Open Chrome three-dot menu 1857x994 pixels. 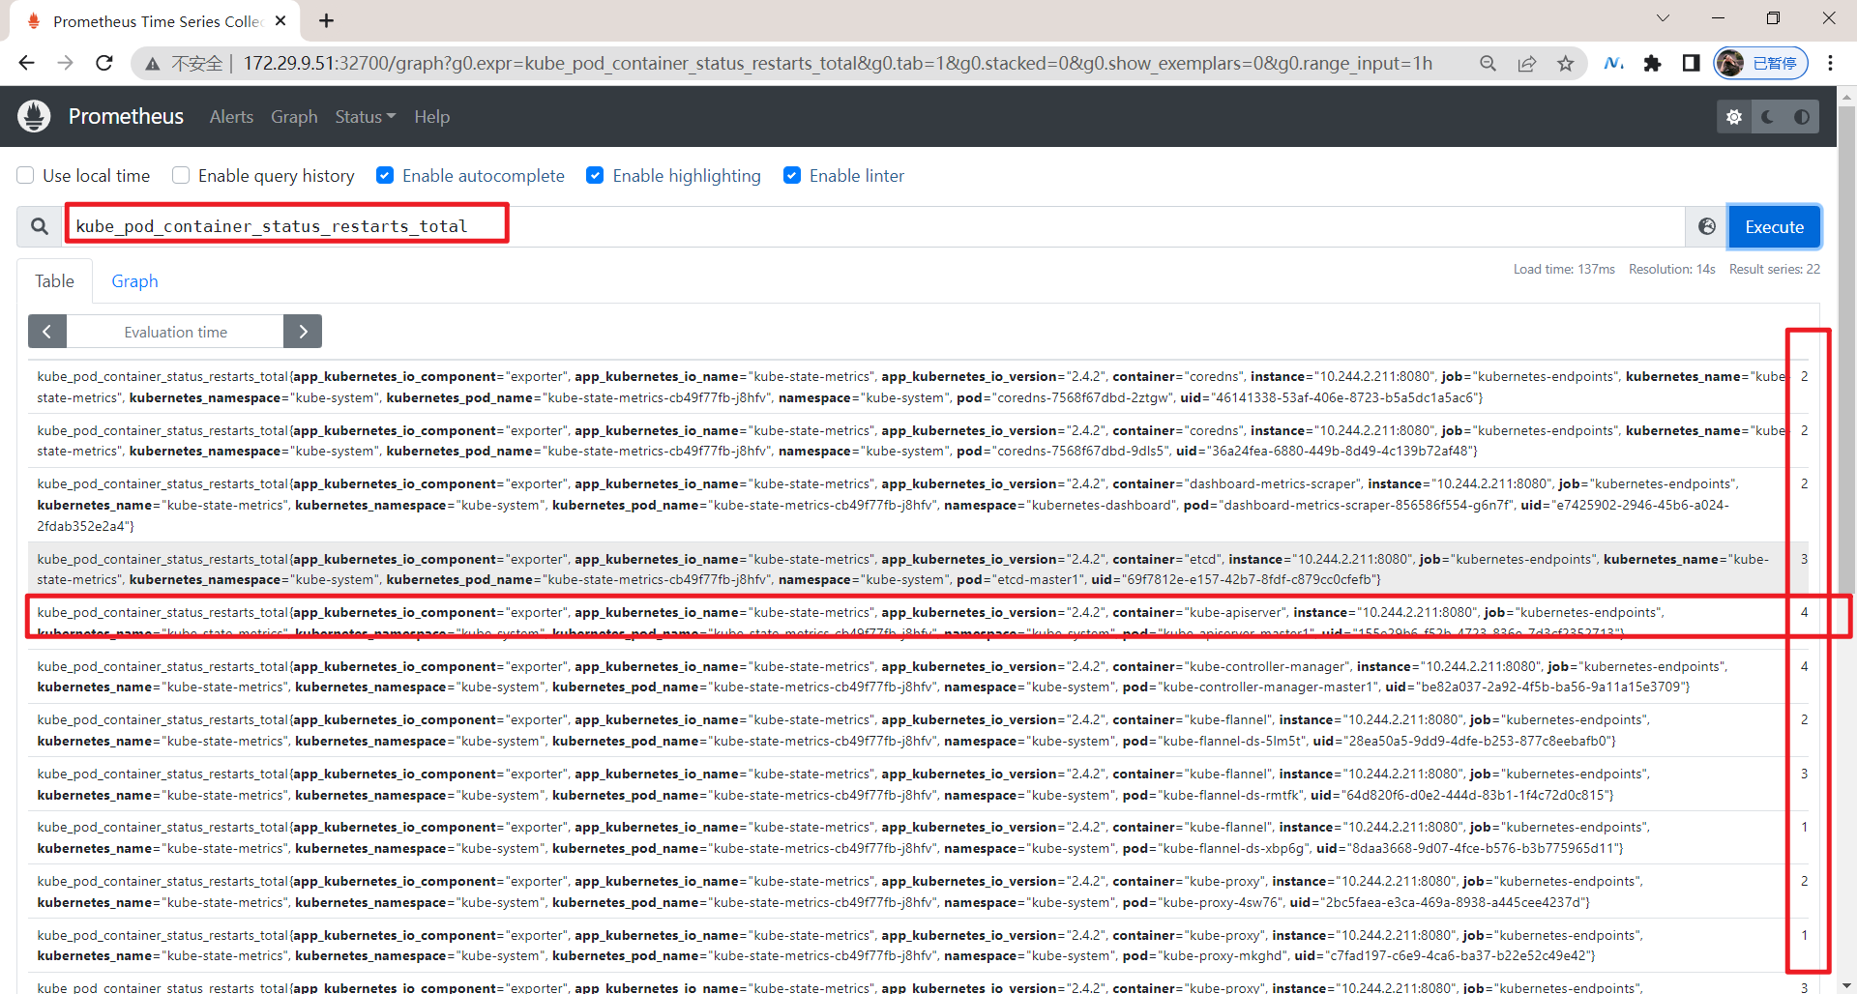(x=1830, y=63)
